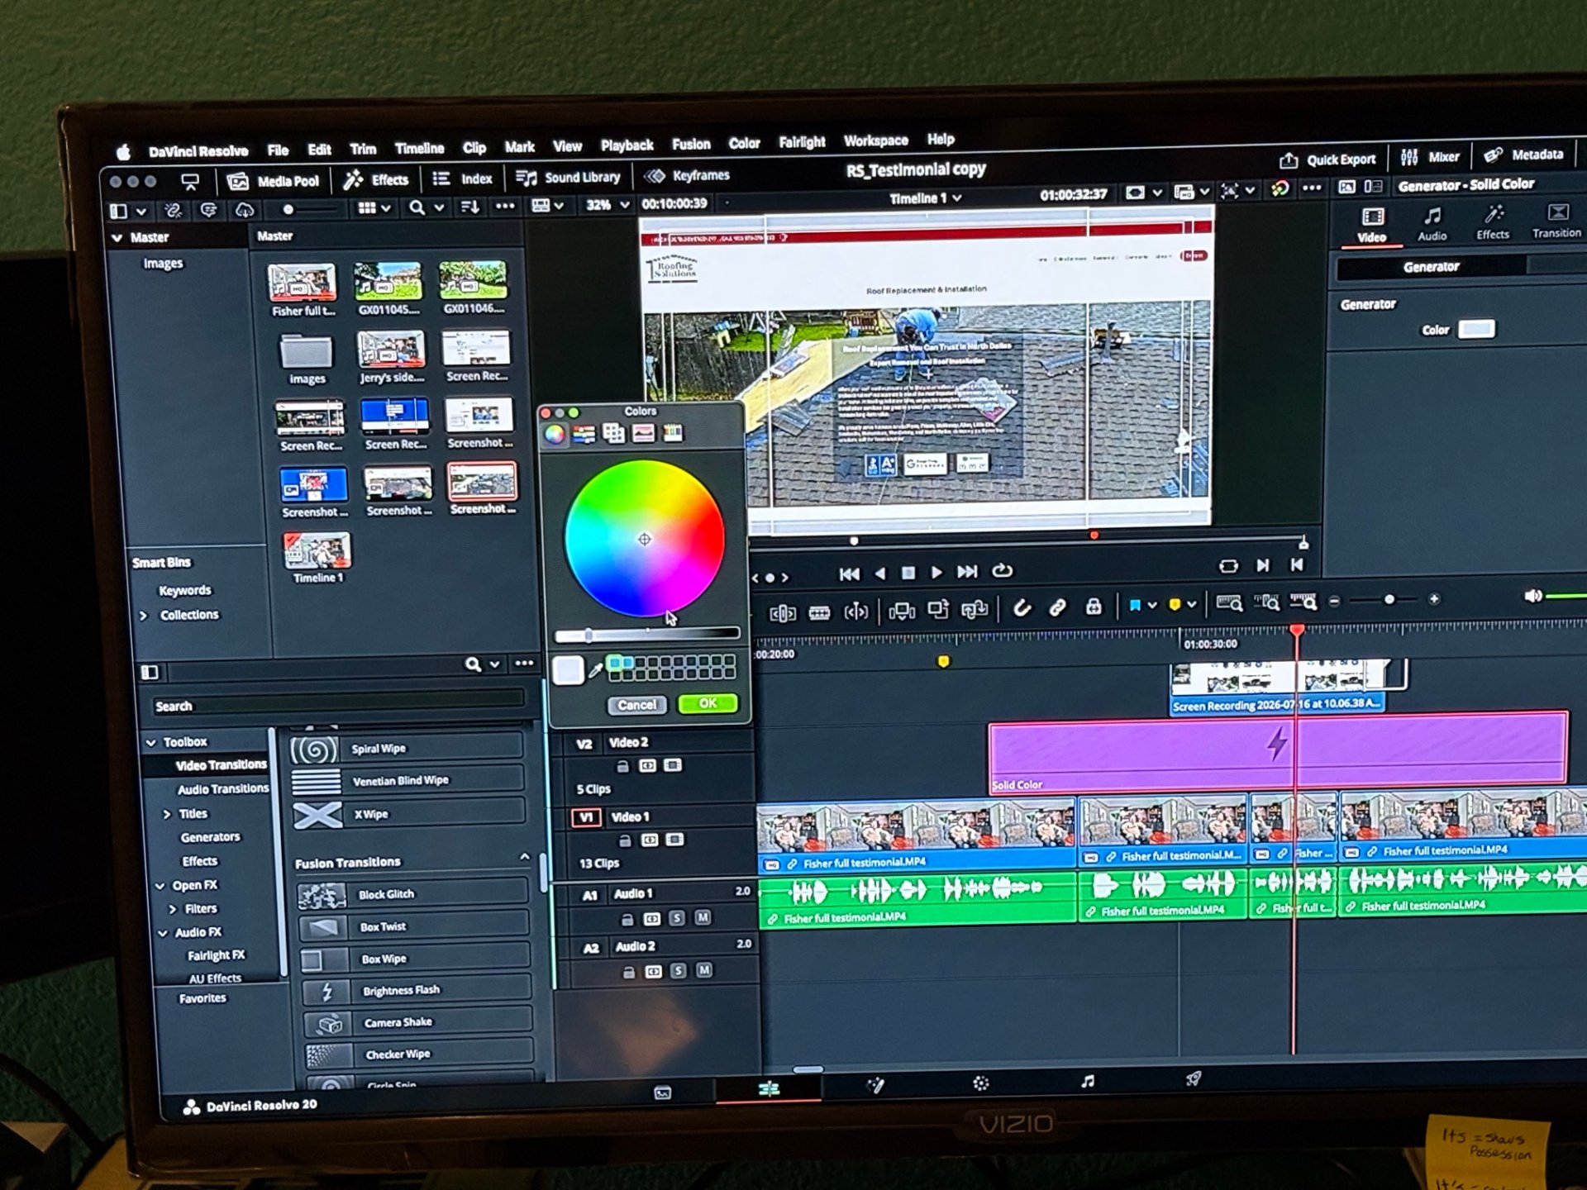The image size is (1587, 1190).
Task: Click Quick Export
Action: (1327, 159)
